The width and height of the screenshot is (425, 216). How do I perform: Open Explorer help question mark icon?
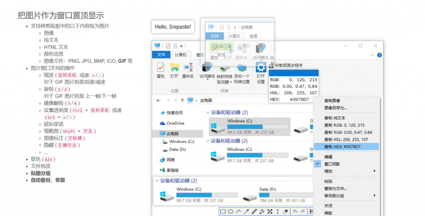(x=379, y=55)
